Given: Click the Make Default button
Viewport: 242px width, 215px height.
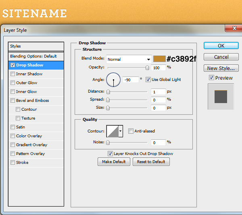Looking at the screenshot, I should tap(114, 162).
